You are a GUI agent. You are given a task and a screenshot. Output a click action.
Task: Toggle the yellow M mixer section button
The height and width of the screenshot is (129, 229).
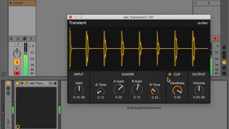click(x=224, y=62)
